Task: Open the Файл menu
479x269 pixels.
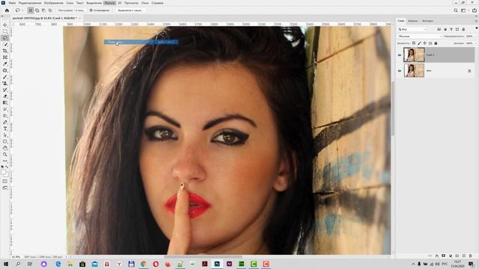Action: [x=12, y=3]
